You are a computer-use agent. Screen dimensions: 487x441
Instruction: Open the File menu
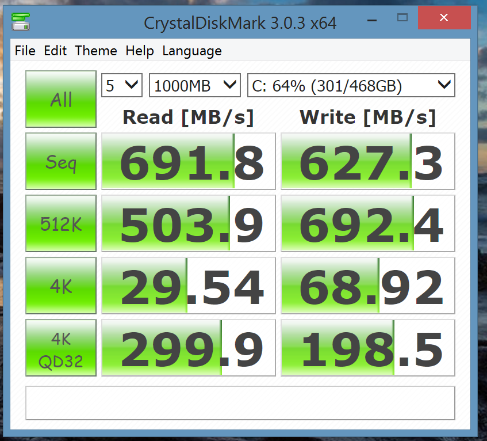pyautogui.click(x=25, y=51)
